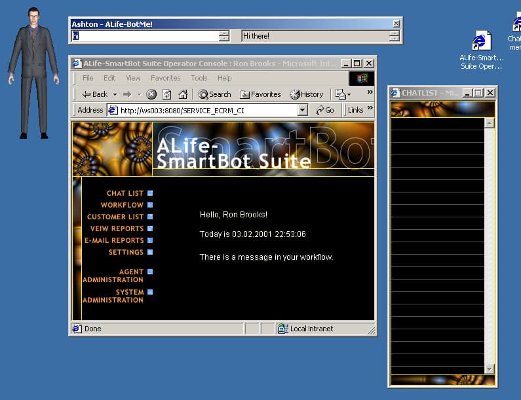The image size is (521, 400).
Task: Open the WORKFLOW link
Action: [x=122, y=205]
